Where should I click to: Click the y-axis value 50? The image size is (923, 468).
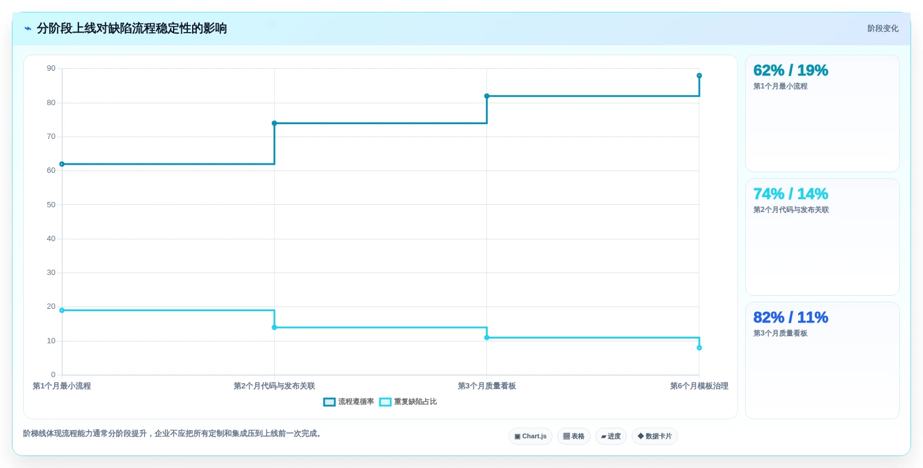click(x=51, y=205)
